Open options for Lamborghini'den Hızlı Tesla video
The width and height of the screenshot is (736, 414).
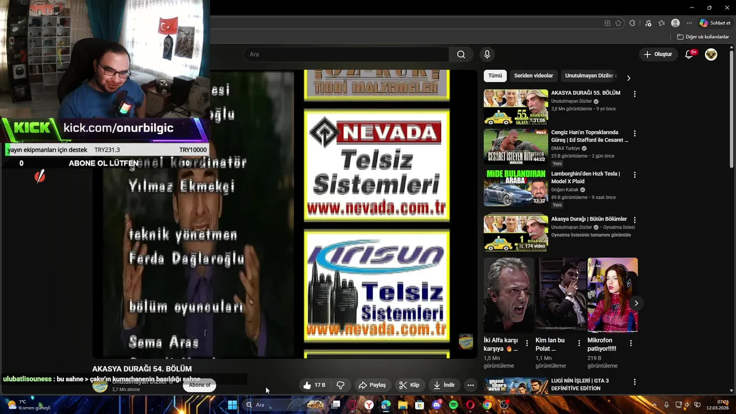635,175
